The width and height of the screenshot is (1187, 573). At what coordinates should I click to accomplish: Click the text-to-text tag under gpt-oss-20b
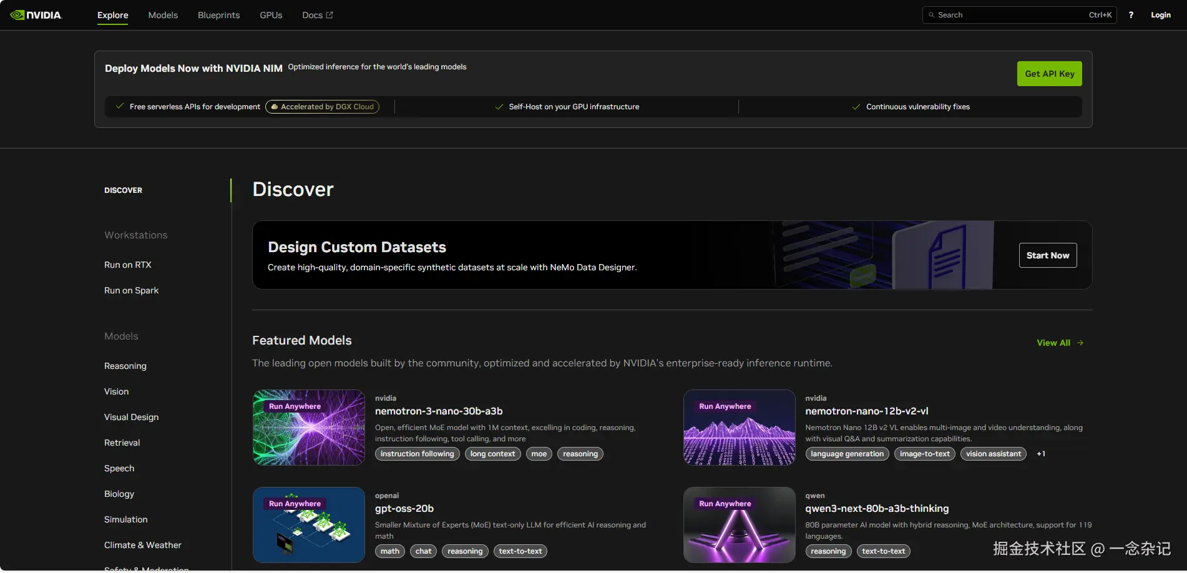520,551
